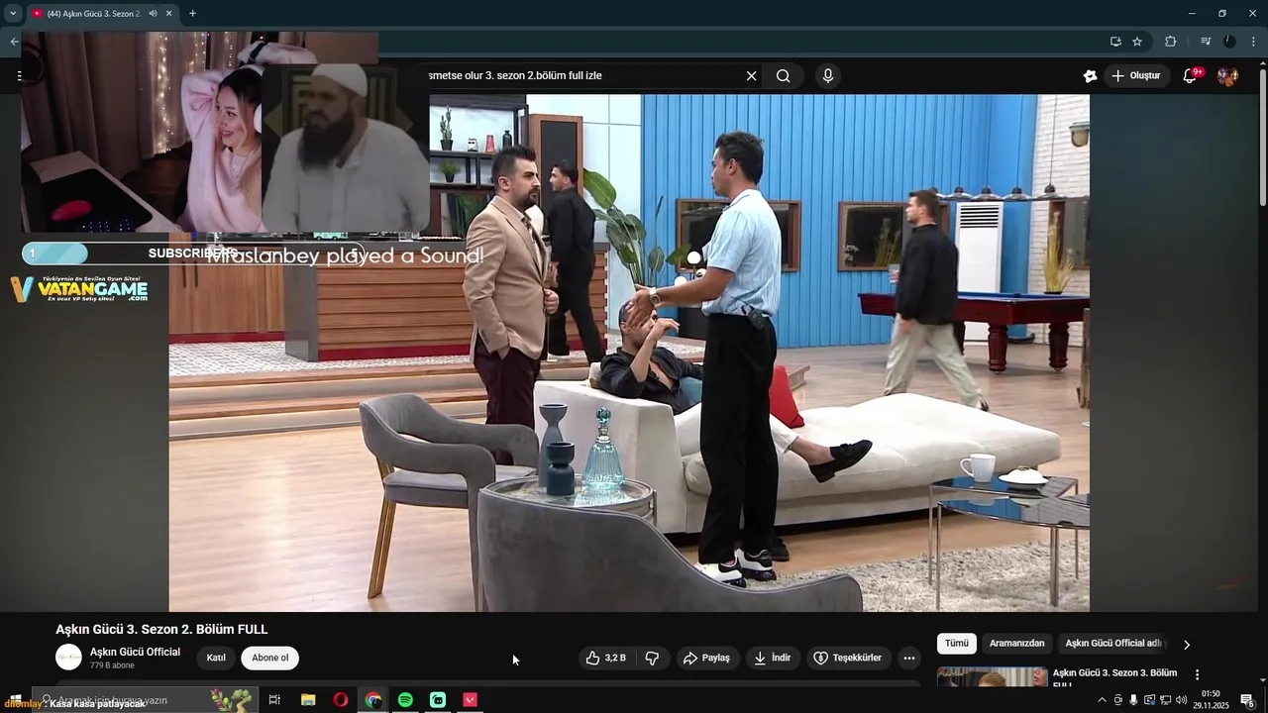Click the Aşkın Gücü Official channel avatar

68,658
